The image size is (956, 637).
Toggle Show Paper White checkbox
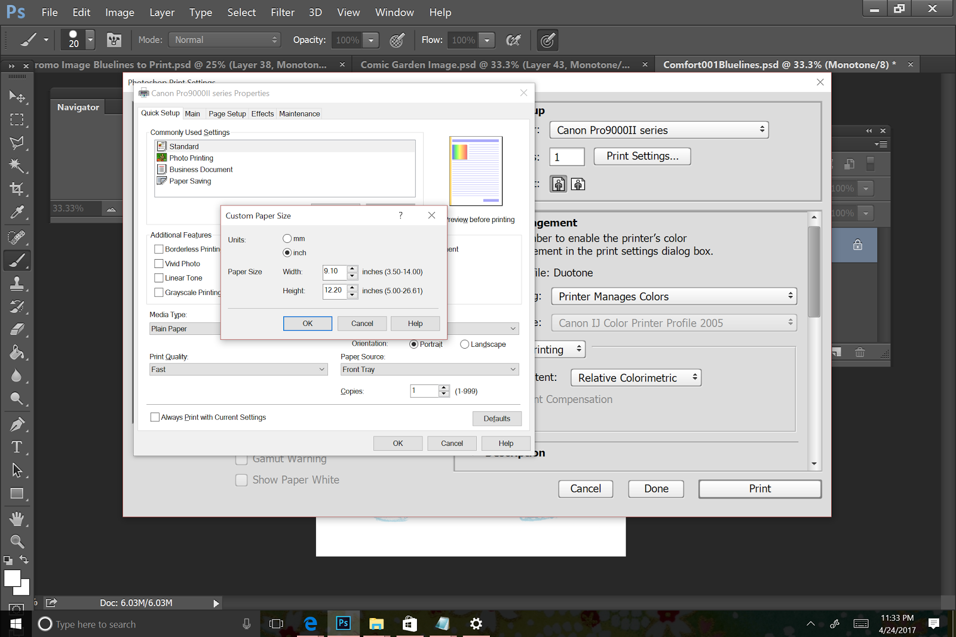pyautogui.click(x=241, y=480)
